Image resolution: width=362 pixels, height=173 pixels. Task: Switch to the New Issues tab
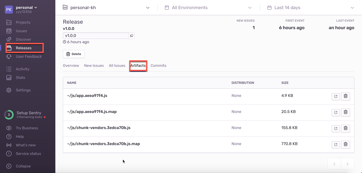point(94,66)
